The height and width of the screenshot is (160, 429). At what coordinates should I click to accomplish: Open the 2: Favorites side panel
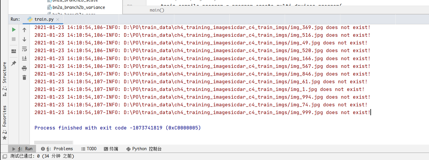(4, 122)
